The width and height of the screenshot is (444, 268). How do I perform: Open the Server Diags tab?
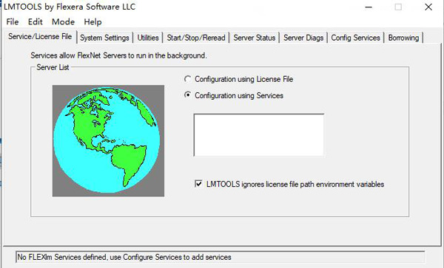click(x=303, y=38)
